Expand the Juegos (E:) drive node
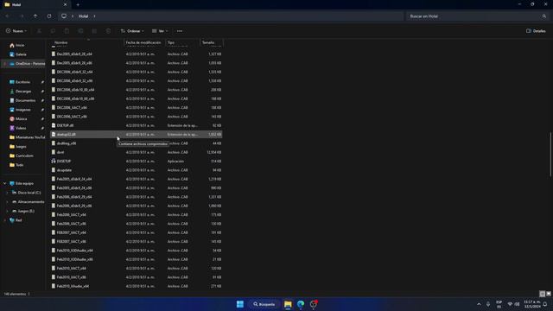This screenshot has width=553, height=311. 7,211
